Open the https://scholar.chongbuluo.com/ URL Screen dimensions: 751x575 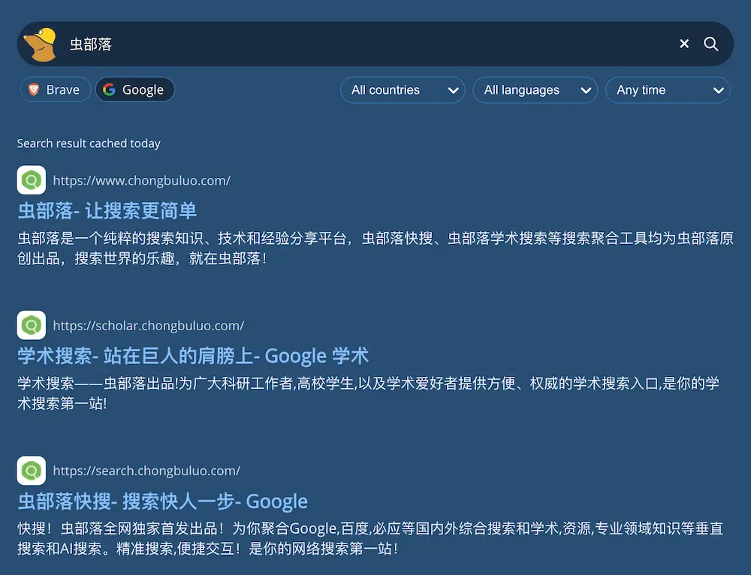(x=149, y=326)
